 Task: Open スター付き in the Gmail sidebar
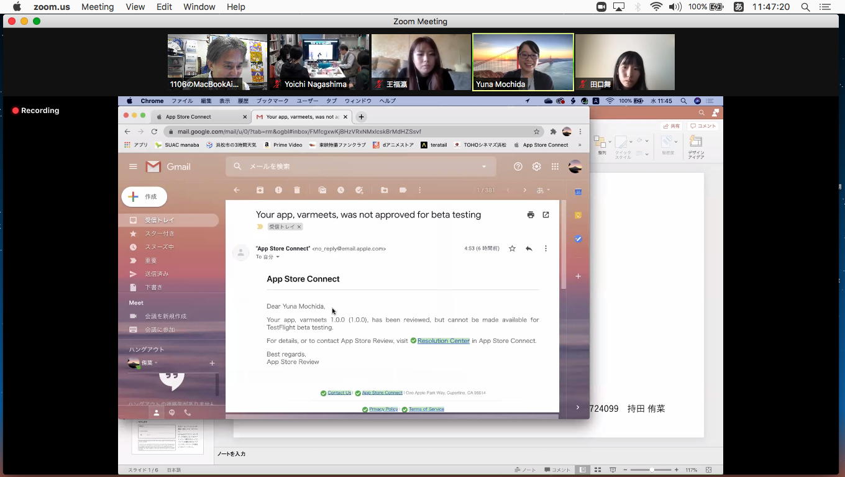coord(160,234)
